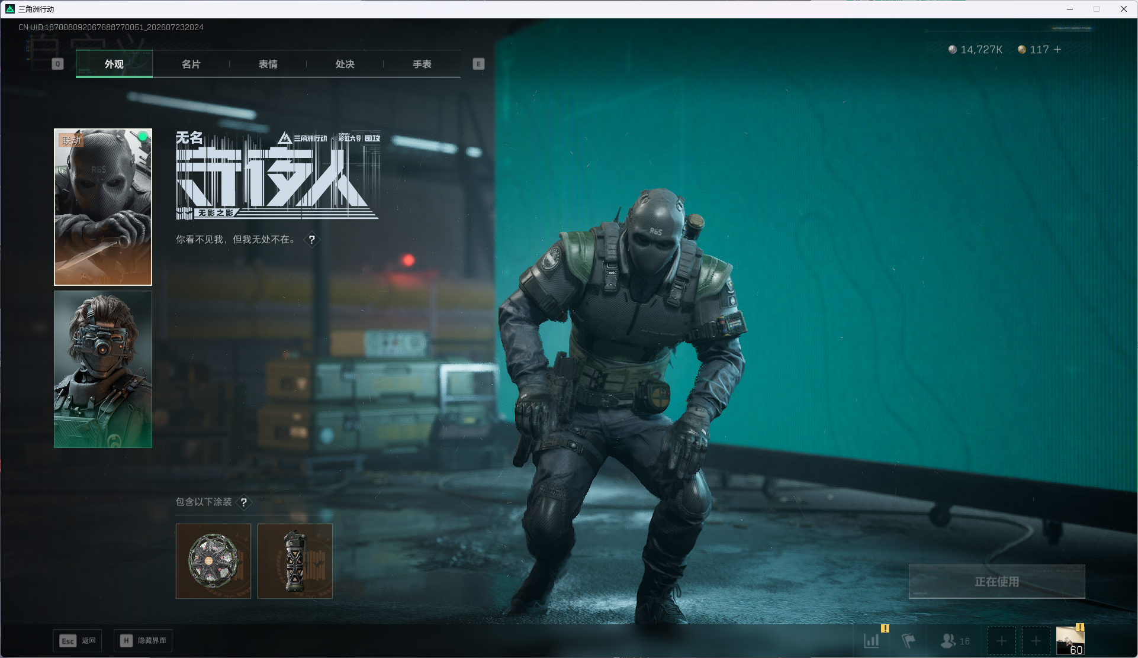Open the flag icon in bottom bar
The height and width of the screenshot is (658, 1138).
(908, 641)
